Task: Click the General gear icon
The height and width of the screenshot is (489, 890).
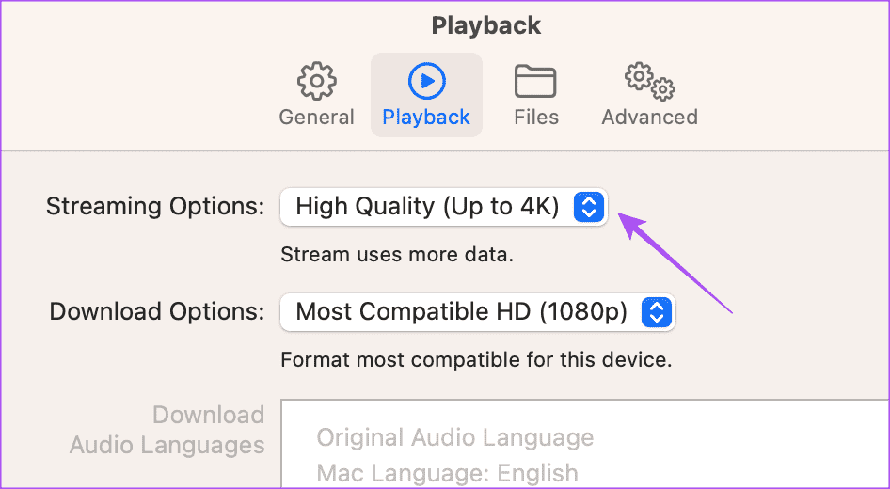Action: coord(316,82)
